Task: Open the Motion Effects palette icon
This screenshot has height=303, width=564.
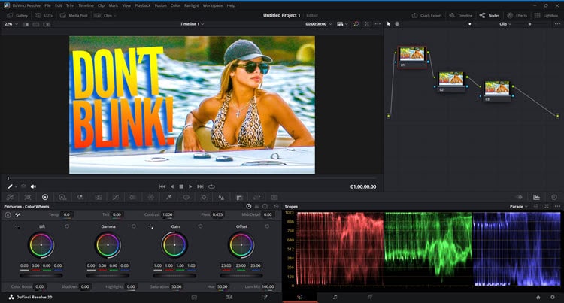Action: tap(99, 197)
